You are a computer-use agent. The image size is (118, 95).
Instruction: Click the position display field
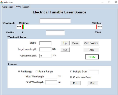(x=55, y=33)
